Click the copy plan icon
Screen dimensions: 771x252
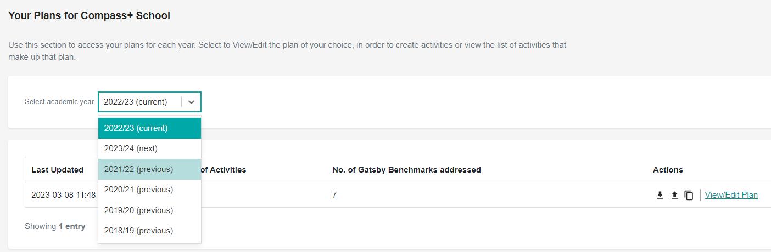click(689, 195)
